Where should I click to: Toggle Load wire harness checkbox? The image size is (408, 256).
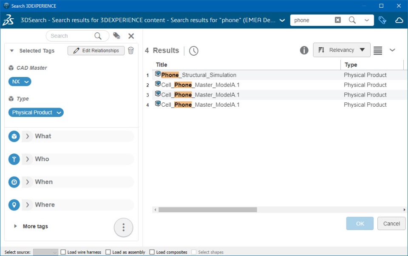point(63,252)
